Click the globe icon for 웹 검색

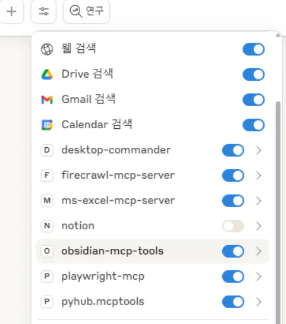tap(47, 49)
